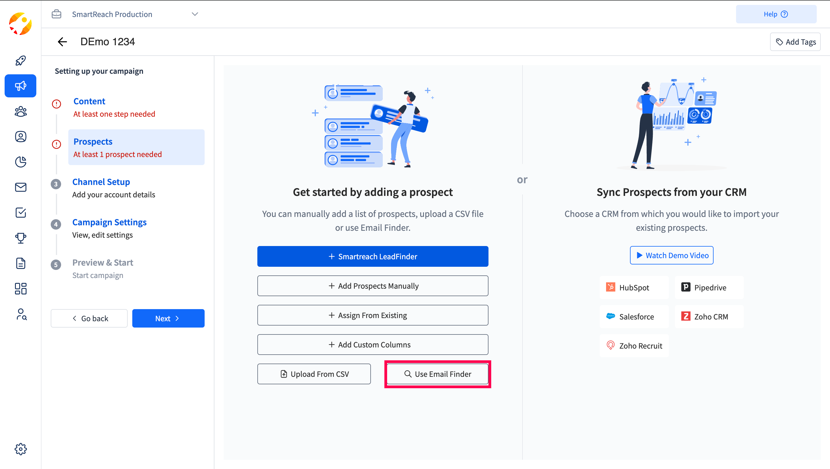Click the Add Tags button

point(795,42)
